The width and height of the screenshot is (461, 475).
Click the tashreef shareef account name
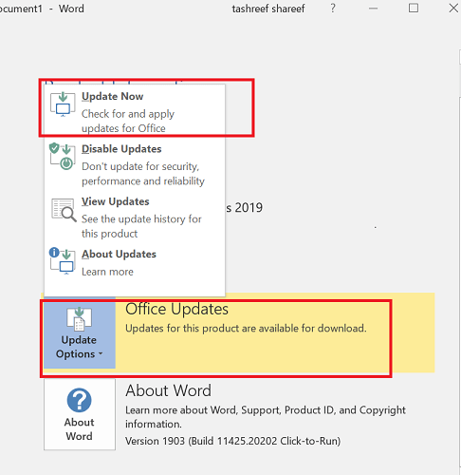(x=268, y=9)
